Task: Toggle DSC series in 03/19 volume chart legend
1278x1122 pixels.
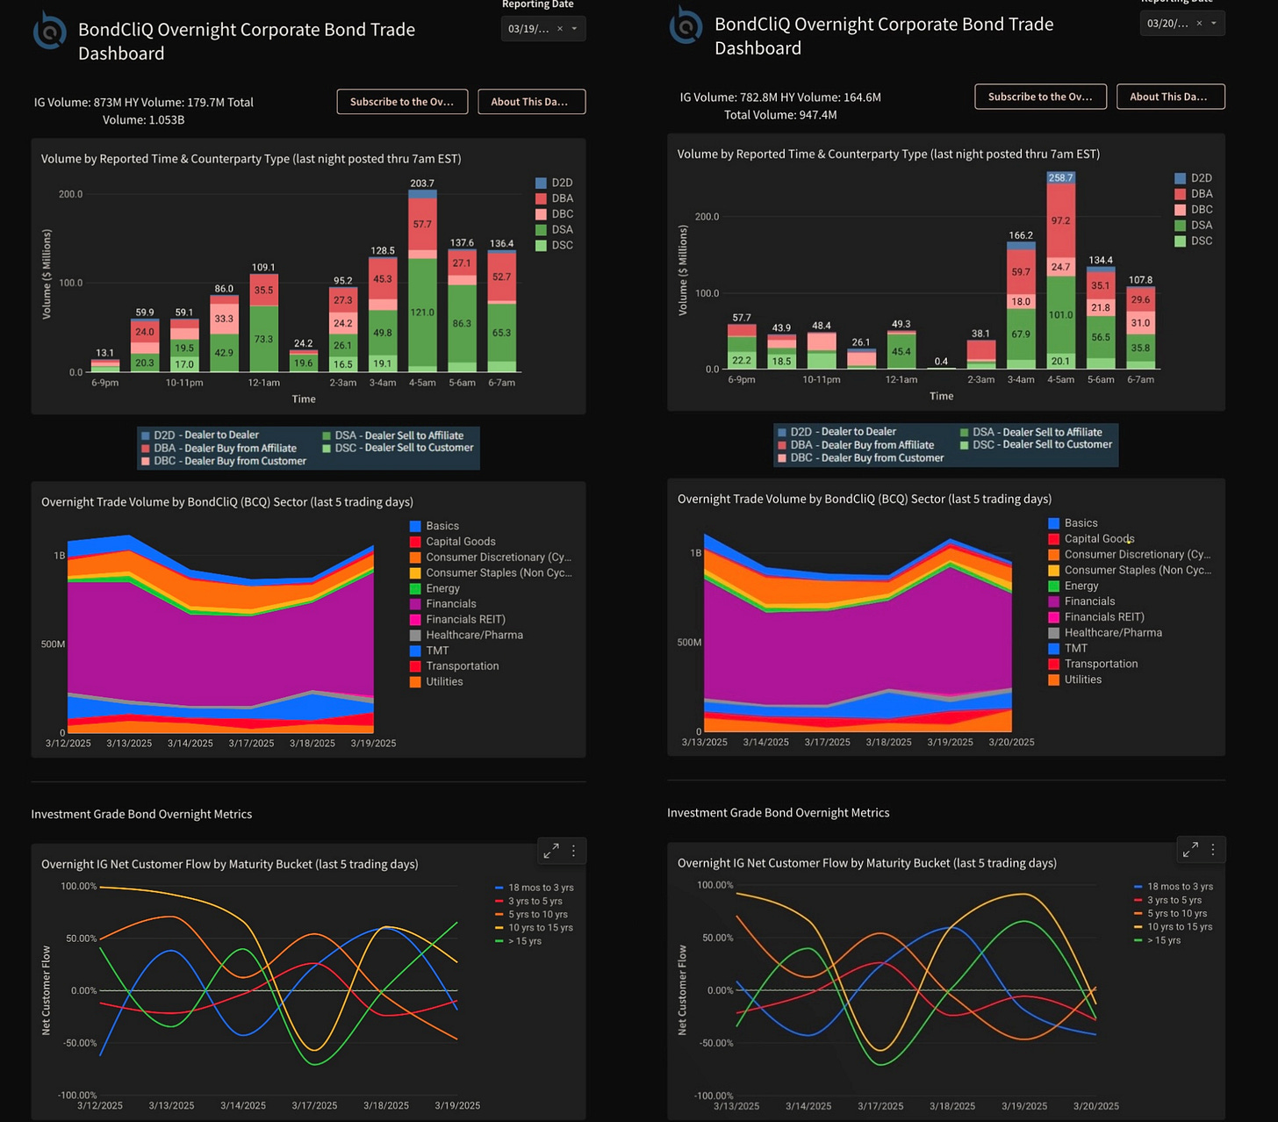Action: [554, 245]
